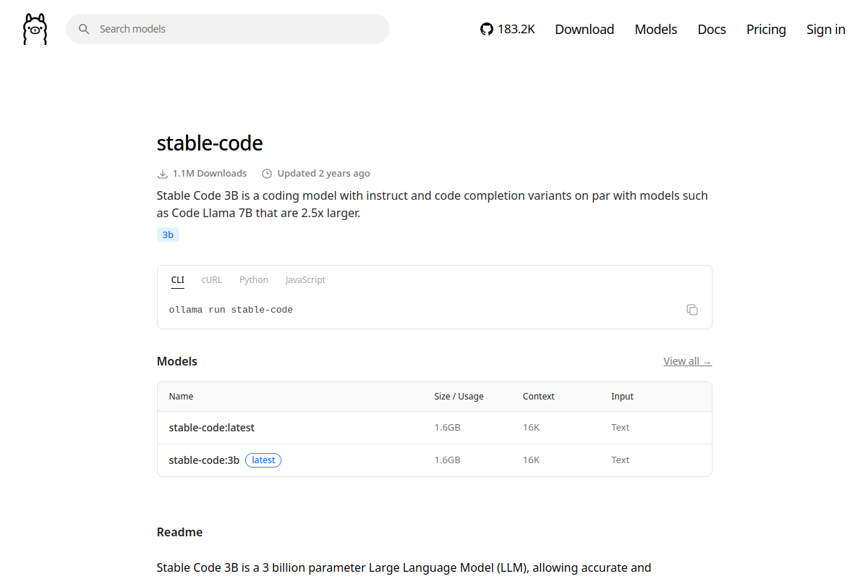Click the Updated 2 years ago text
Viewport: 868px width, 579px height.
coord(323,174)
